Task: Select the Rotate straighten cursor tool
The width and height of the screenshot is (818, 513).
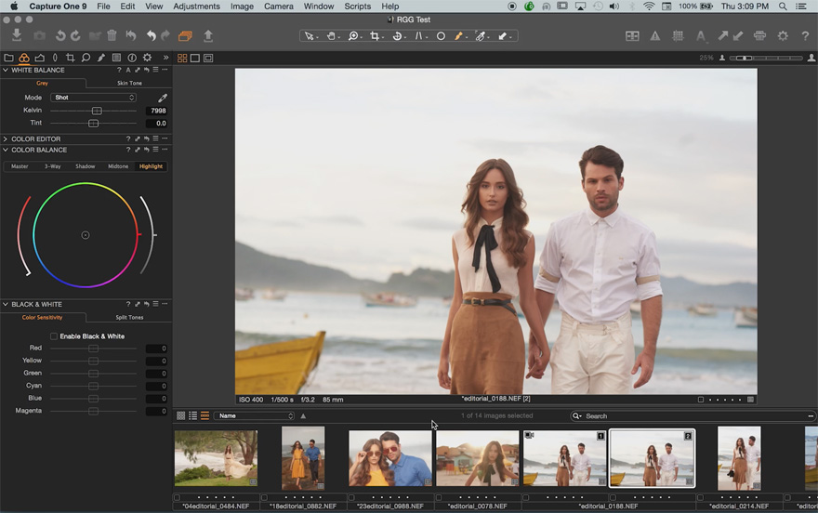Action: click(x=397, y=36)
